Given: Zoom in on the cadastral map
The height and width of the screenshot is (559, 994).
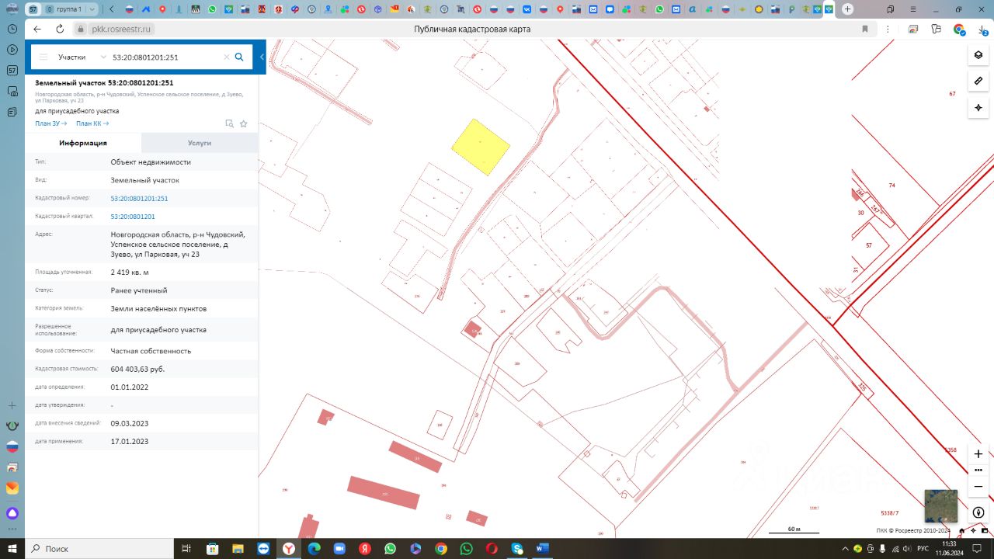Looking at the screenshot, I should point(978,453).
